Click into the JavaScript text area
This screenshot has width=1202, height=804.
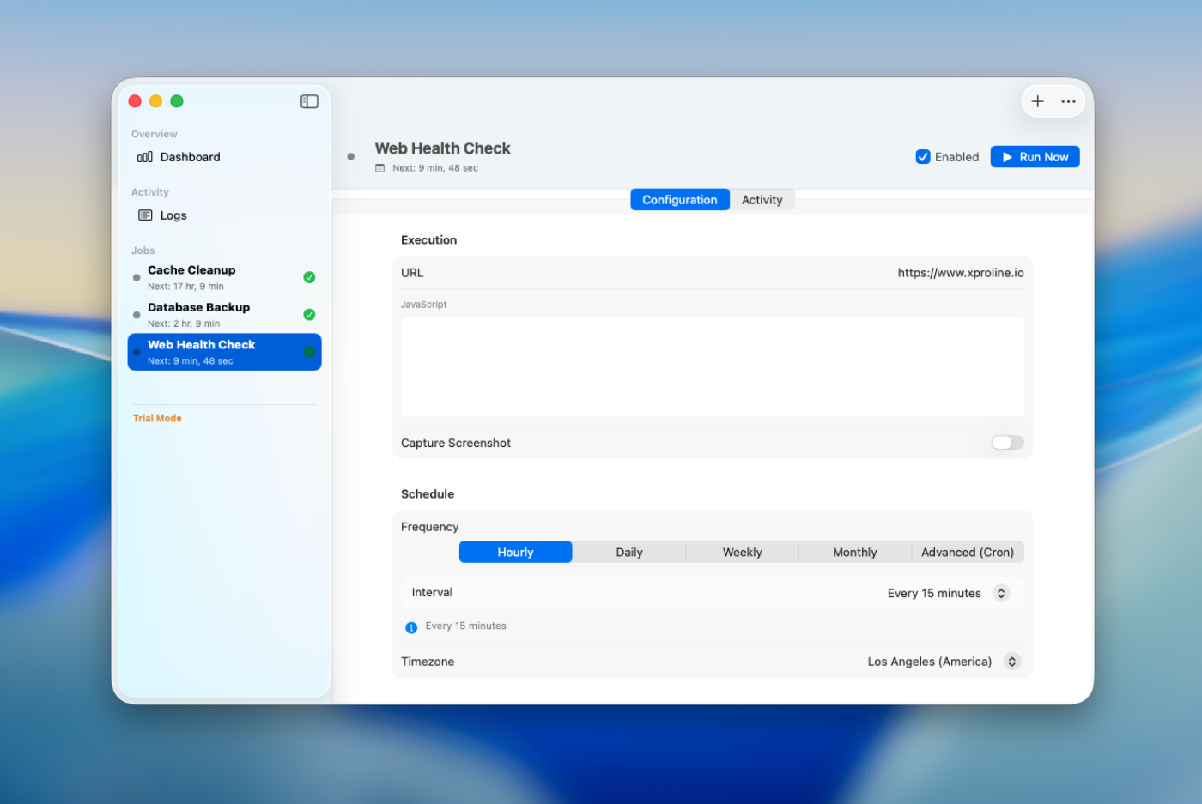point(712,367)
